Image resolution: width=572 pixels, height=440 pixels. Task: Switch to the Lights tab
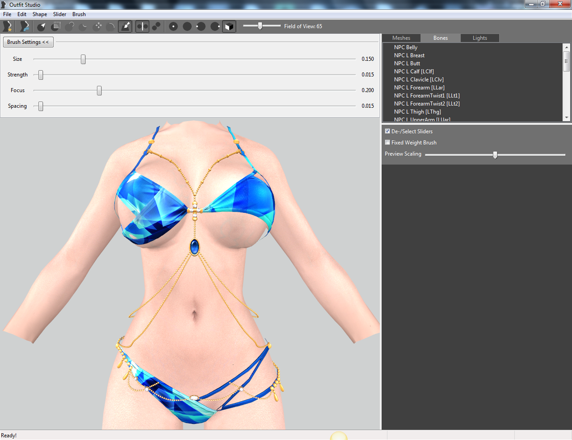click(480, 38)
